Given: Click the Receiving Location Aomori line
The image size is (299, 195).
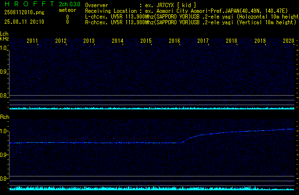Looking at the screenshot, I should tap(186, 11).
